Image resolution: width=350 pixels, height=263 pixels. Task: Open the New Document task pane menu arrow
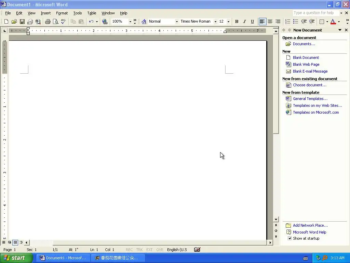[340, 30]
